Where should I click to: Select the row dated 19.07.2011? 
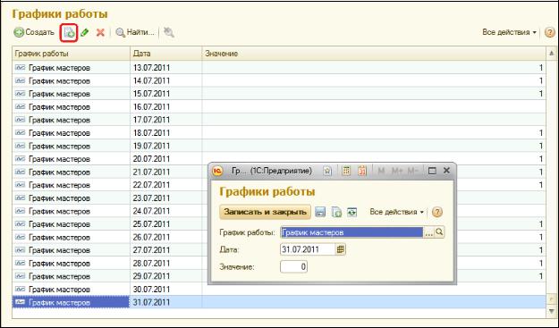pos(279,146)
